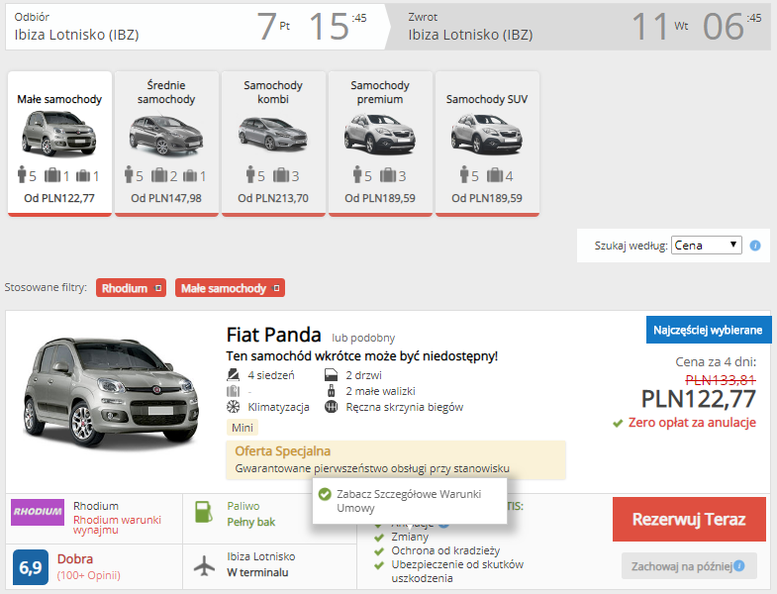Open the 100+ Opinii reviews link
This screenshot has width=777, height=594.
[x=89, y=575]
